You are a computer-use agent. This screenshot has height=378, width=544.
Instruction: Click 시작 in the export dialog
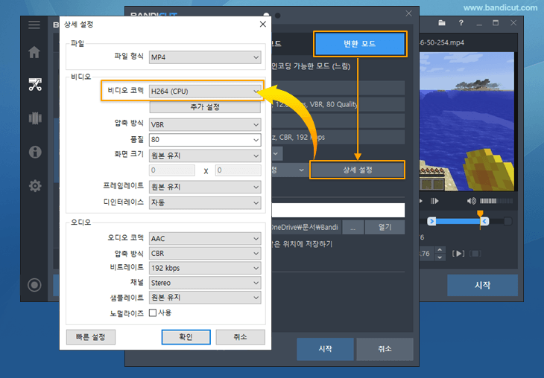[x=326, y=349]
